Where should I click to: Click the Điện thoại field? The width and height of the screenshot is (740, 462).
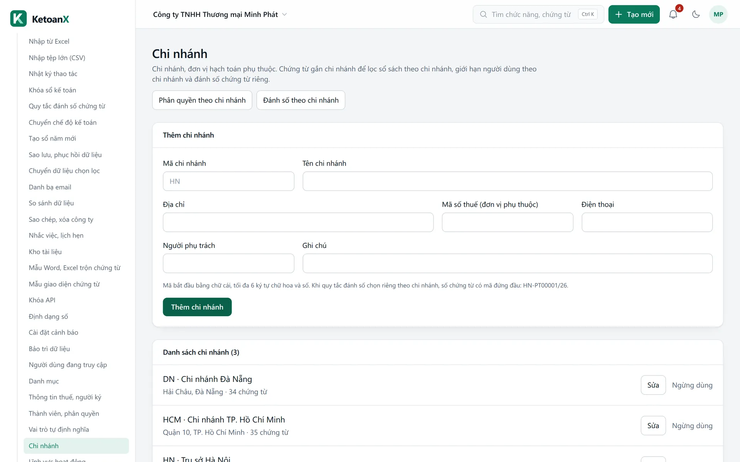(647, 223)
